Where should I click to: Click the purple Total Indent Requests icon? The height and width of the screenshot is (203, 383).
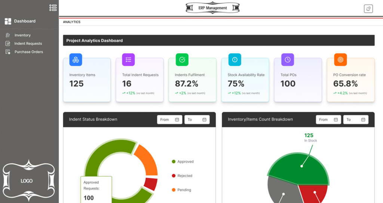pyautogui.click(x=128, y=60)
